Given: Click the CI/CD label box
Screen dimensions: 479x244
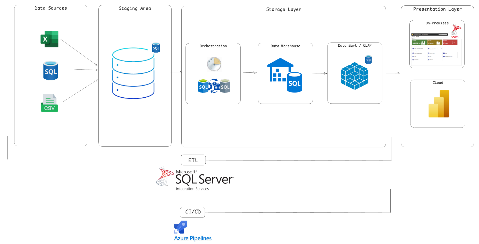Looking at the screenshot, I should 193,212.
